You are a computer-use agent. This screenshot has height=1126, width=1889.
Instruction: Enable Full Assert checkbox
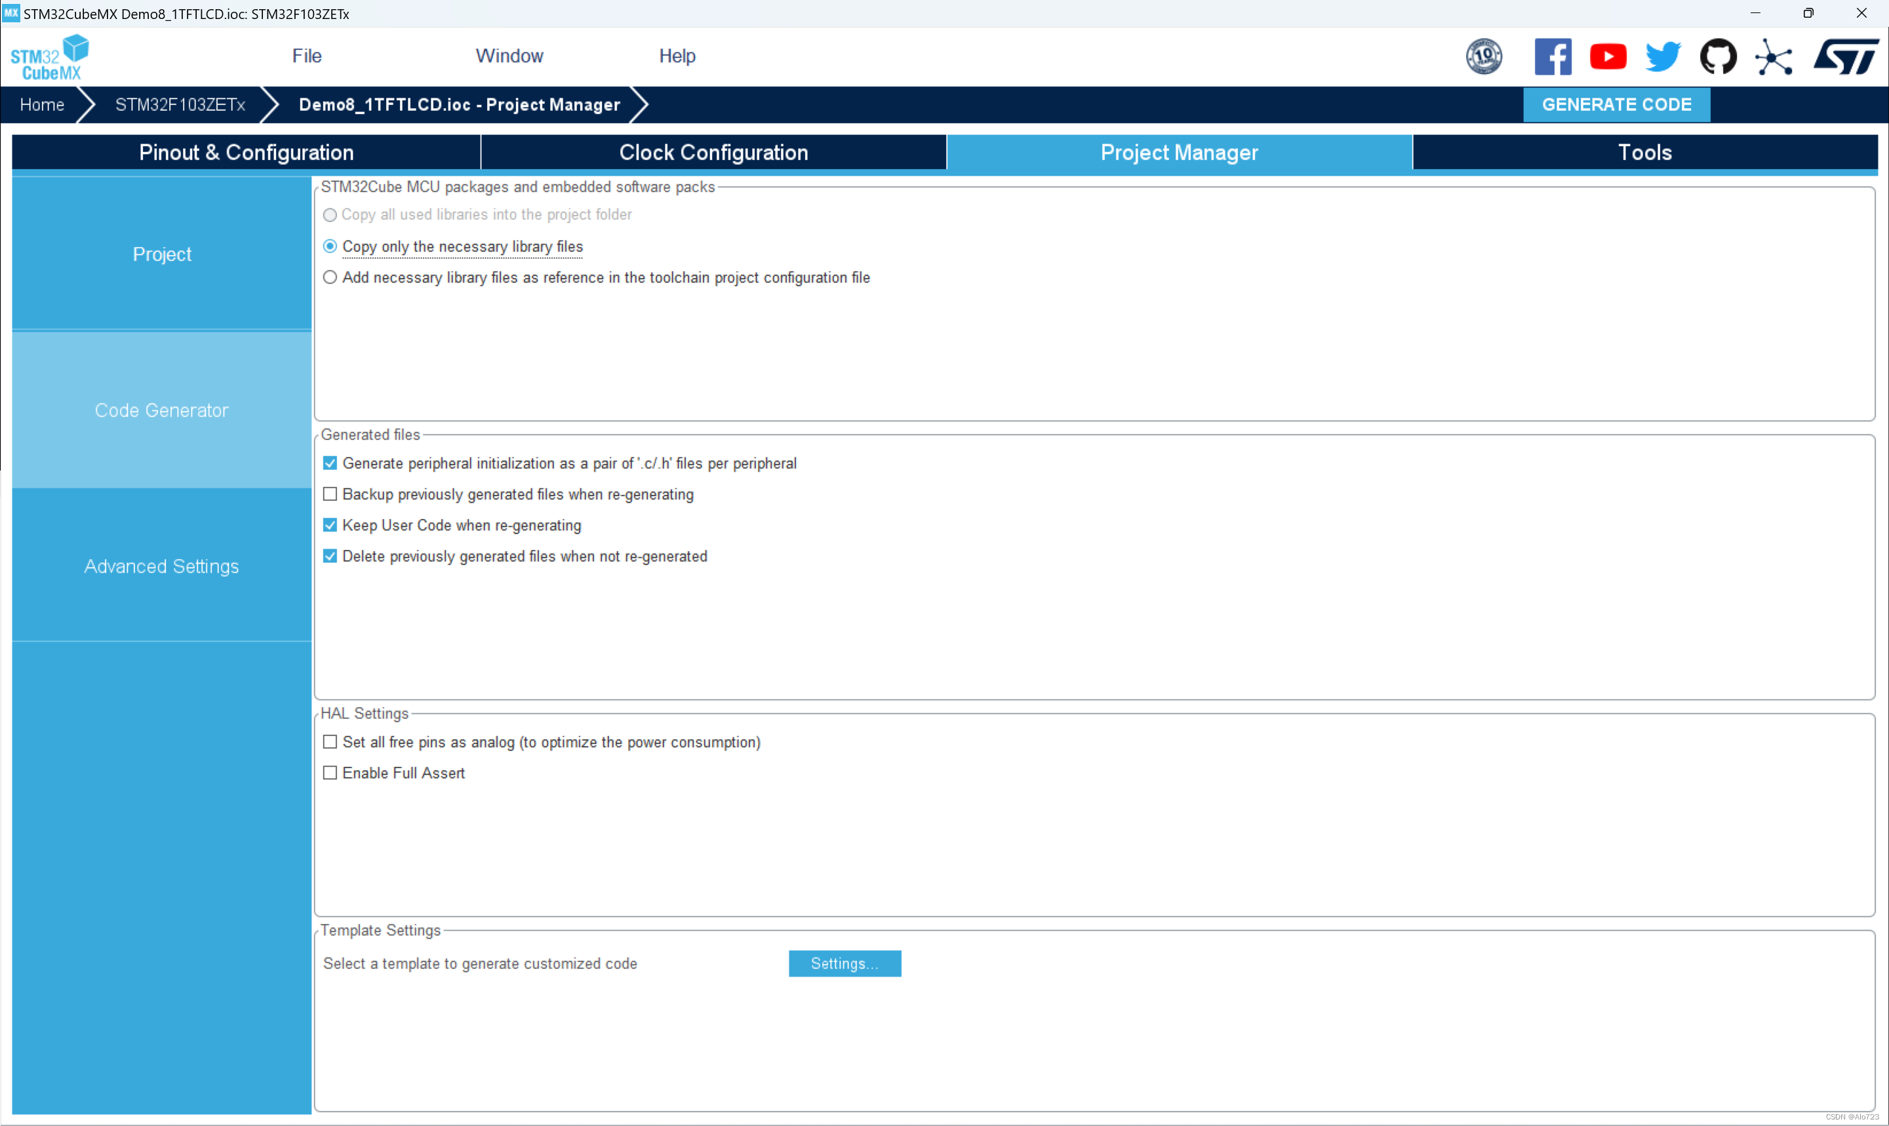pyautogui.click(x=330, y=773)
